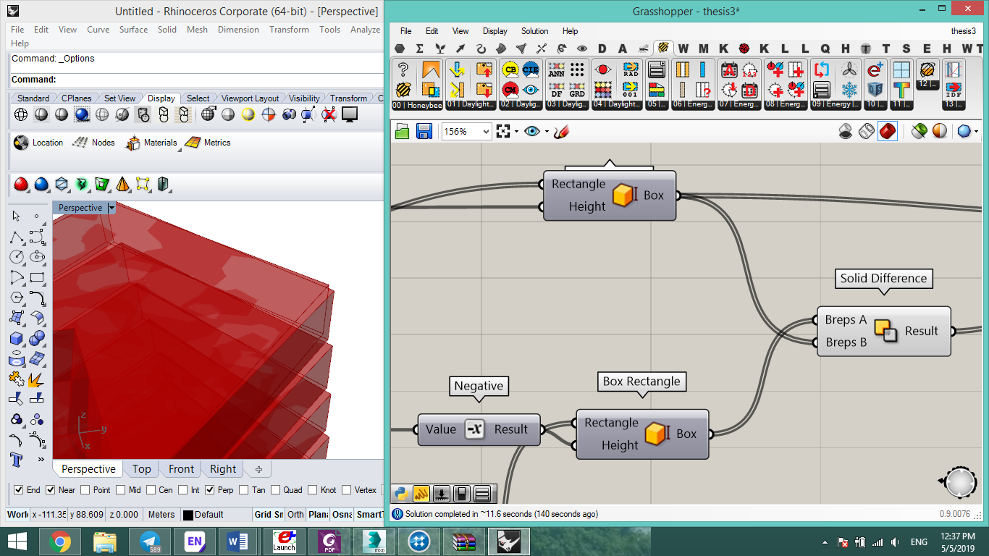The width and height of the screenshot is (989, 556).
Task: Click the CIE sky component icon
Action: click(531, 69)
